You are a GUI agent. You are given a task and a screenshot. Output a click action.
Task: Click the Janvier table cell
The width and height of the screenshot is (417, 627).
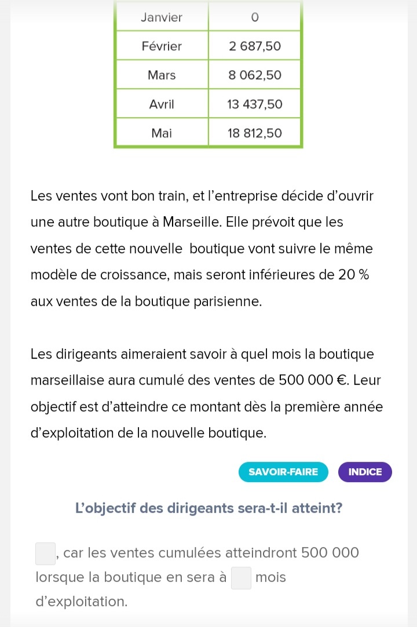[162, 17]
